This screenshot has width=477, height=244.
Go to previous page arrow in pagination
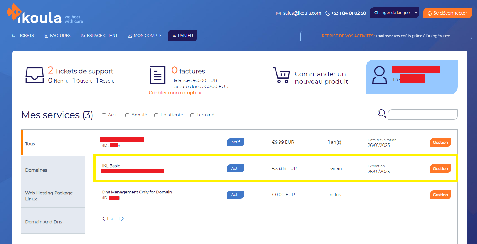(x=104, y=218)
